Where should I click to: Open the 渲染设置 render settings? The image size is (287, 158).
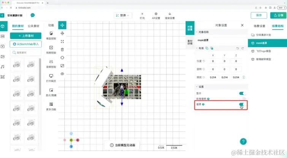[x=170, y=16]
